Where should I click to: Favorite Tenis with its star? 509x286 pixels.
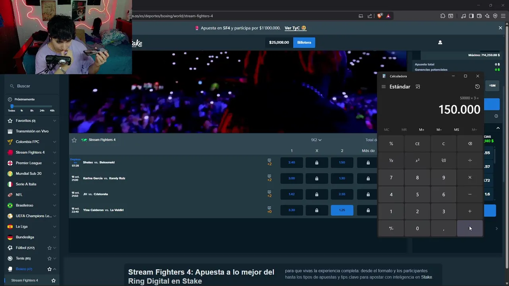(x=49, y=259)
